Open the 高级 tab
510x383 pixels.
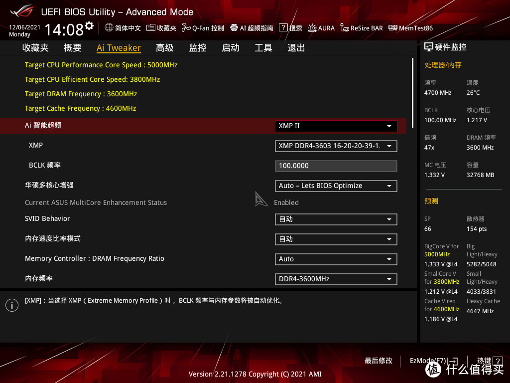(x=164, y=48)
